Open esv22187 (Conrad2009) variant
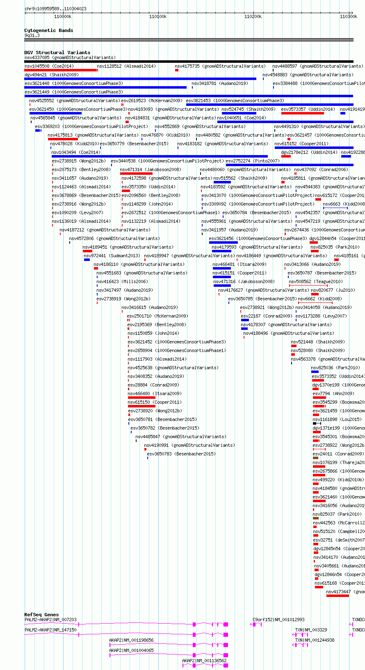Image resolution: width=365 pixels, height=670 pixels. point(267,316)
